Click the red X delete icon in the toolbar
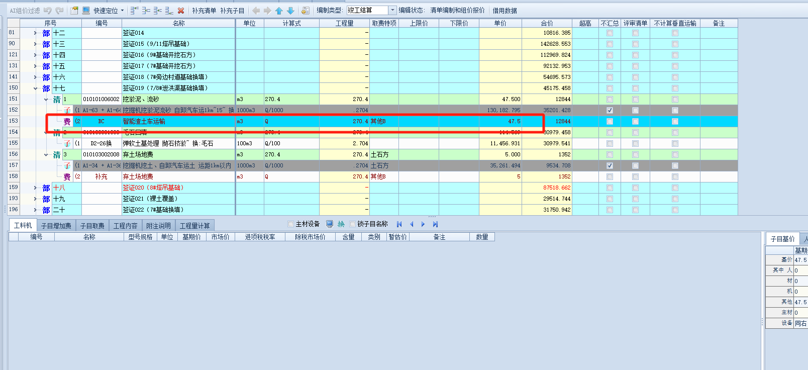The width and height of the screenshot is (808, 370). coord(181,10)
